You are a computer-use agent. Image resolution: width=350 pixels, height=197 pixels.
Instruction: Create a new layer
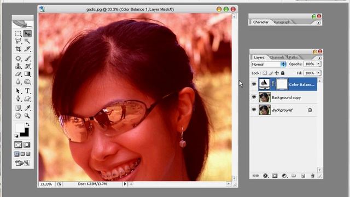[x=303, y=176]
